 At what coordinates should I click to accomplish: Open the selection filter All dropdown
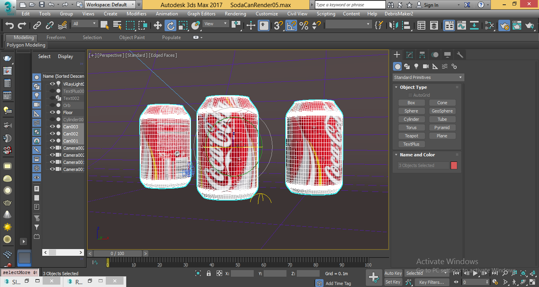[84, 24]
